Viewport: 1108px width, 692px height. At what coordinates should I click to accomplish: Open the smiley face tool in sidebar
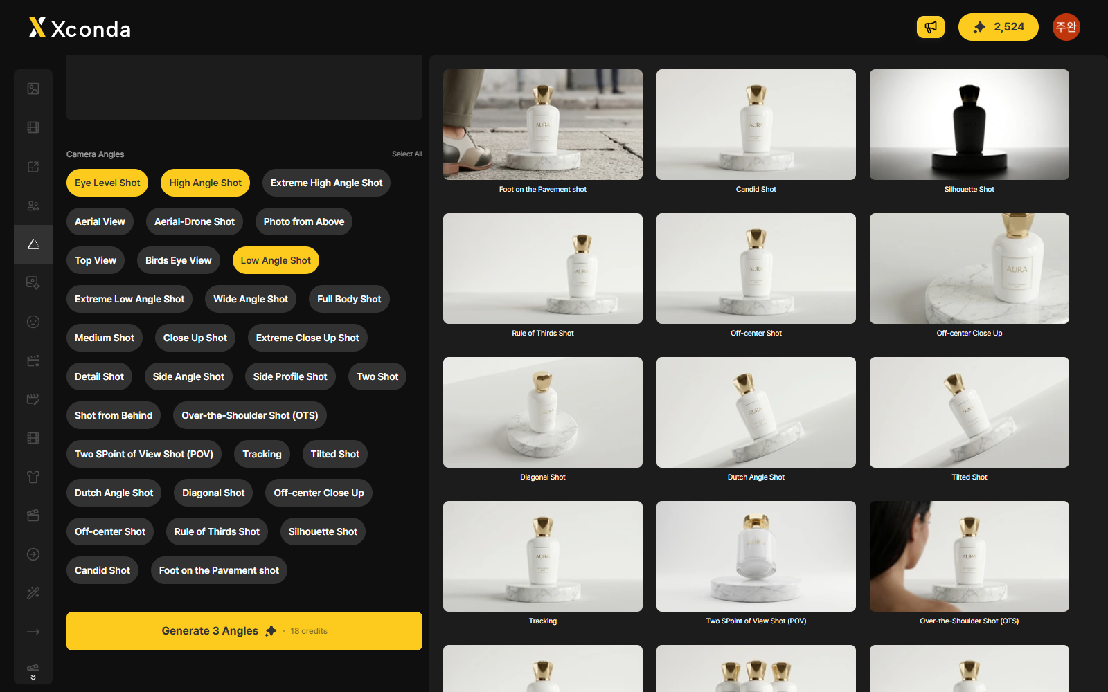point(33,322)
